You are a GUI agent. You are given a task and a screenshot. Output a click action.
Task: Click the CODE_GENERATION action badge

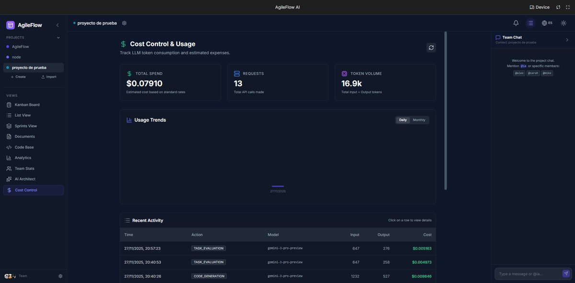[x=209, y=276]
